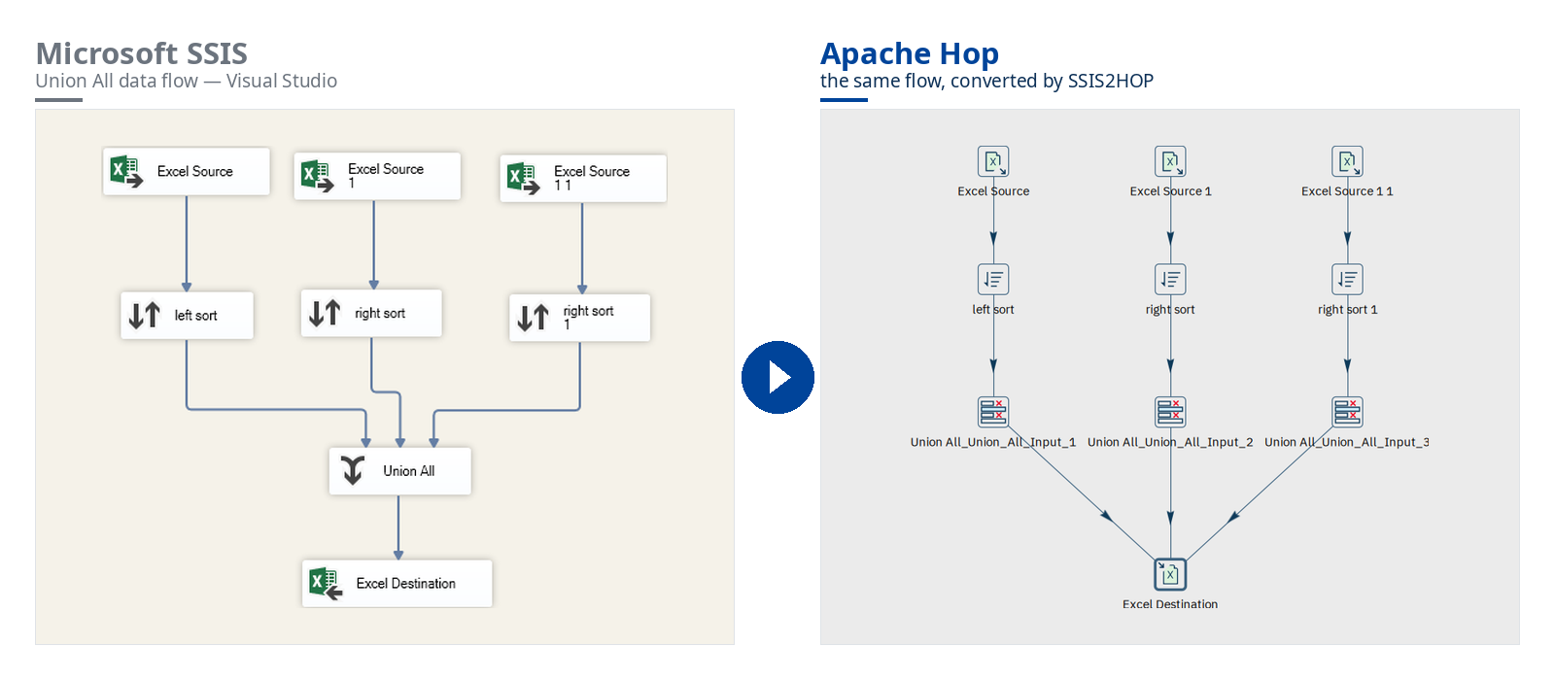1555x680 pixels.
Task: Select the Hop left sort transform icon
Action: tap(993, 280)
